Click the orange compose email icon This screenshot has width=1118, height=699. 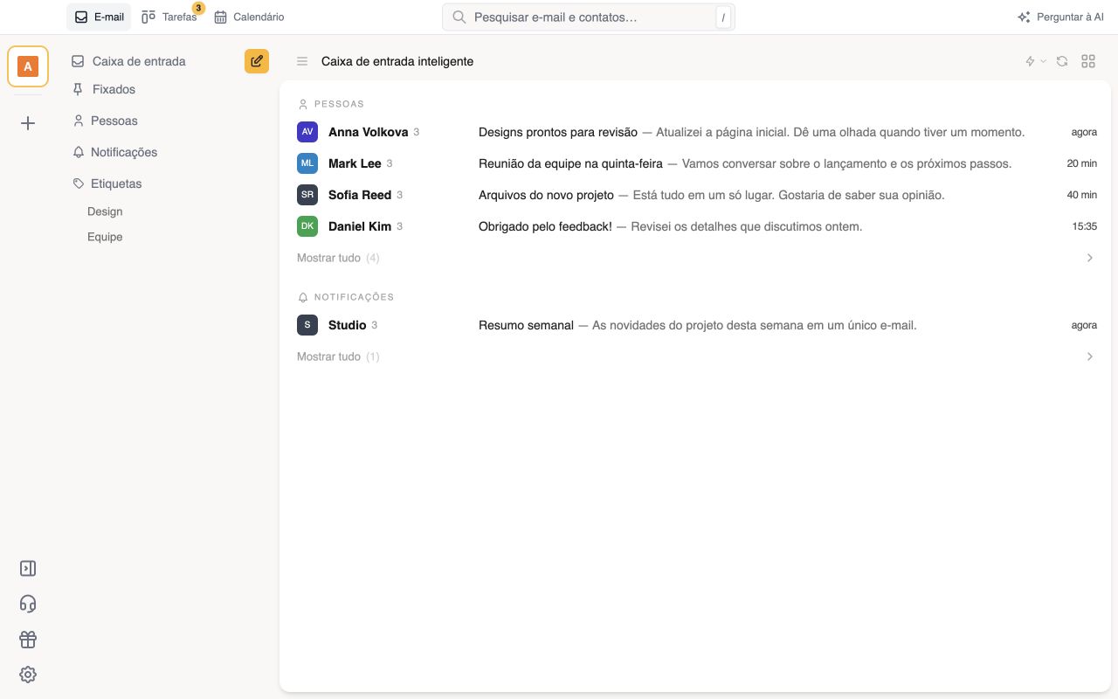pos(257,61)
